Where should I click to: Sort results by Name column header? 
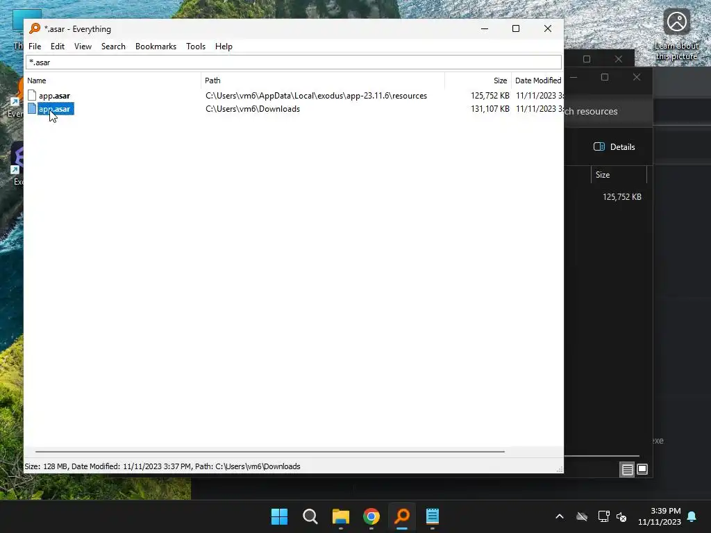click(113, 81)
